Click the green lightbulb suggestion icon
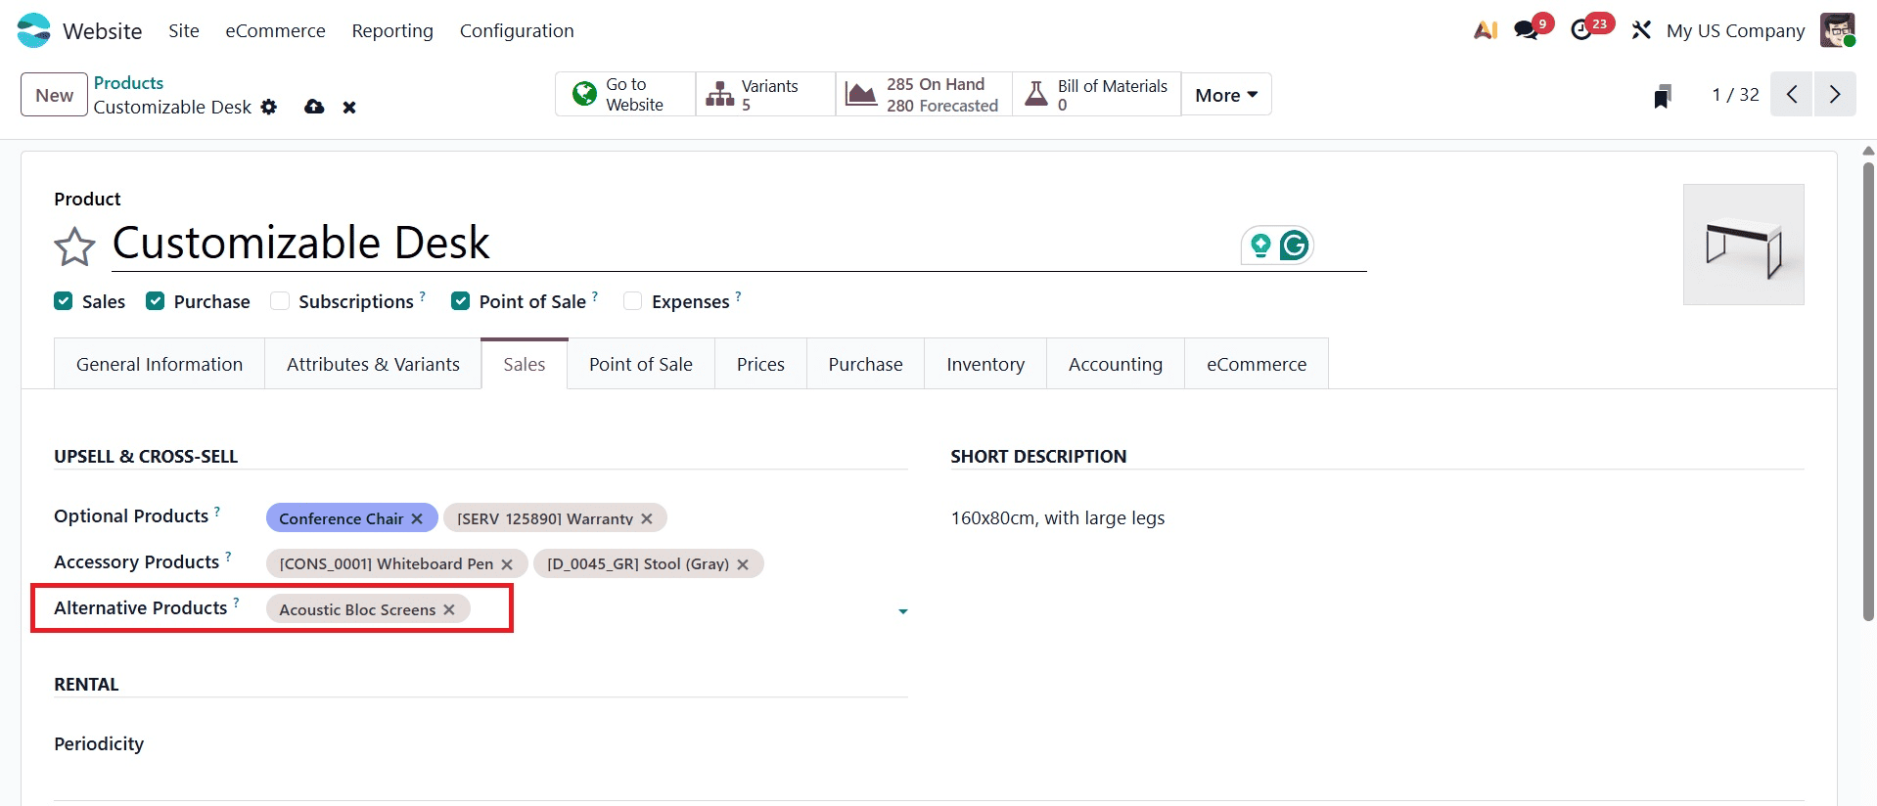This screenshot has height=806, width=1877. [1260, 245]
